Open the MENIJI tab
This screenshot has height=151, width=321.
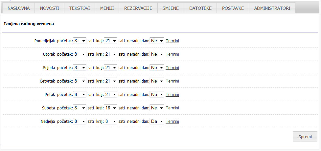click(x=107, y=8)
